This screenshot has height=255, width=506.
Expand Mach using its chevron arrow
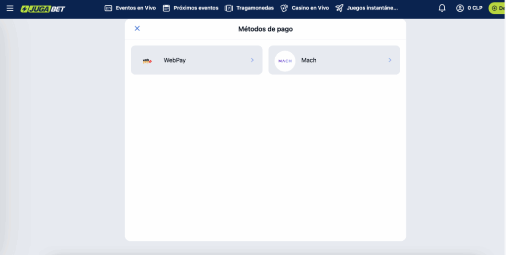(x=389, y=60)
